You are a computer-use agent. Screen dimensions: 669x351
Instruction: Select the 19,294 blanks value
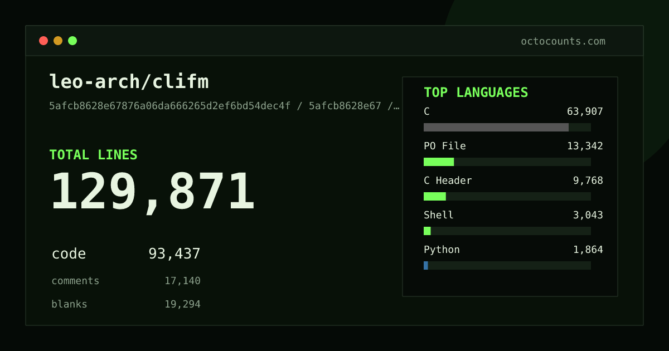pyautogui.click(x=182, y=304)
